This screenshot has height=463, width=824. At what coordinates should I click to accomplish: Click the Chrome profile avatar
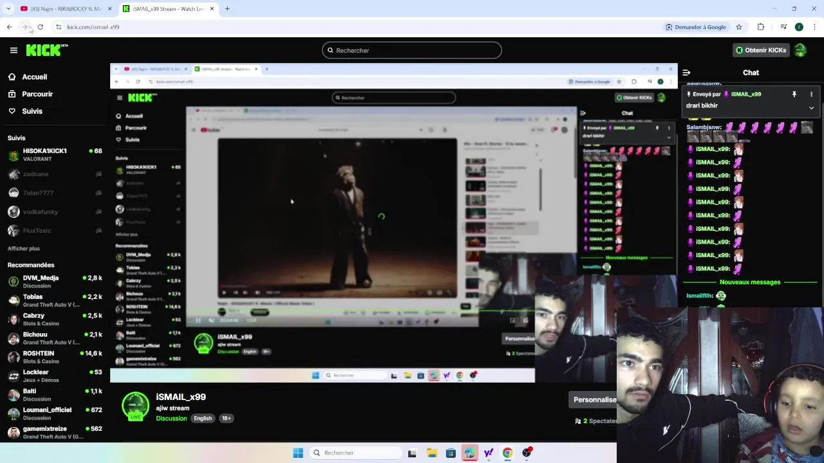pos(799,27)
